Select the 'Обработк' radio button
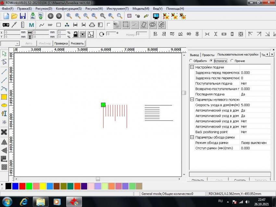276x207 pixels. point(191,61)
